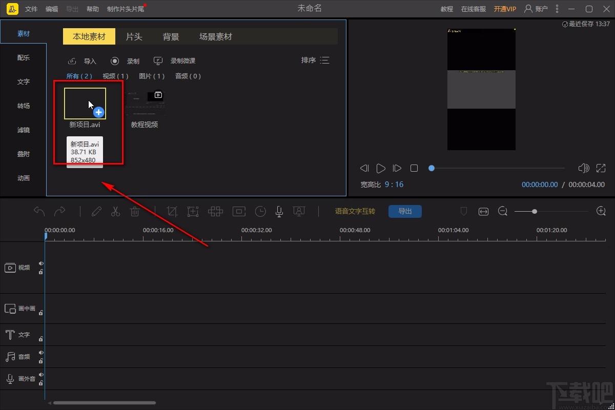
Task: Open the 配乐 sidebar section
Action: coord(23,58)
